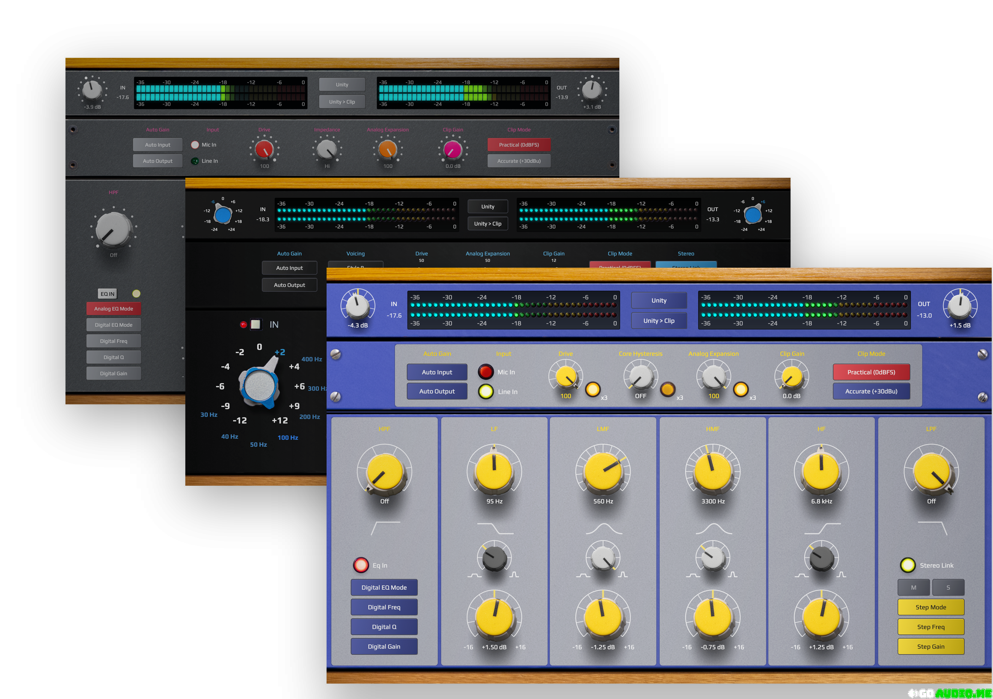Toggle EQ IN switch in grey back plugin
Screen dimensions: 993x699
[107, 294]
